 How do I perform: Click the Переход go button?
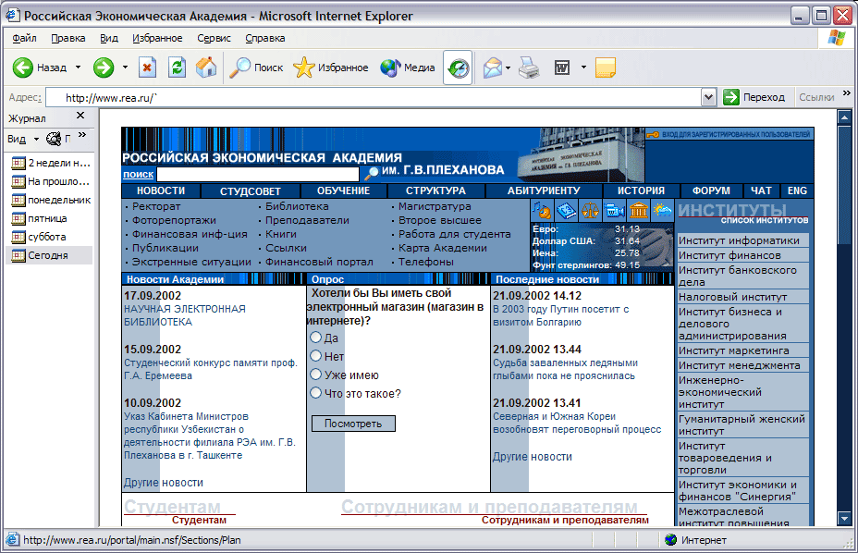(x=754, y=97)
